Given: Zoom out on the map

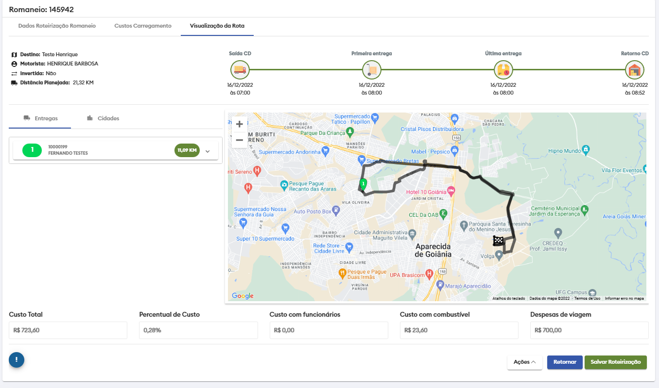Looking at the screenshot, I should tap(239, 141).
